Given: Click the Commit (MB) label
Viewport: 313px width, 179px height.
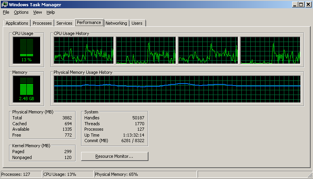Looking at the screenshot, I should 96,141.
